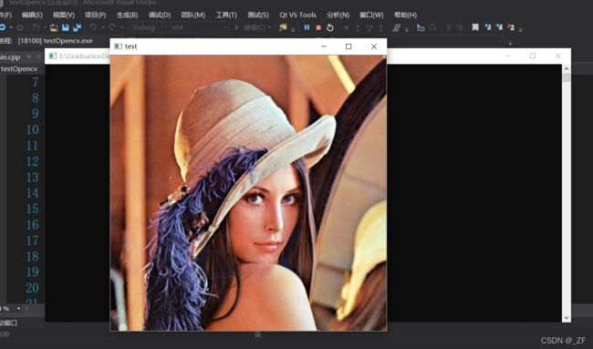
Task: Click the Step Over icon
Action: pos(369,27)
